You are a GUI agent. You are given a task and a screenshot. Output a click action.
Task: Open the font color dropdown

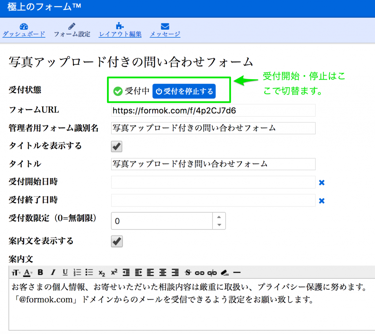26,272
